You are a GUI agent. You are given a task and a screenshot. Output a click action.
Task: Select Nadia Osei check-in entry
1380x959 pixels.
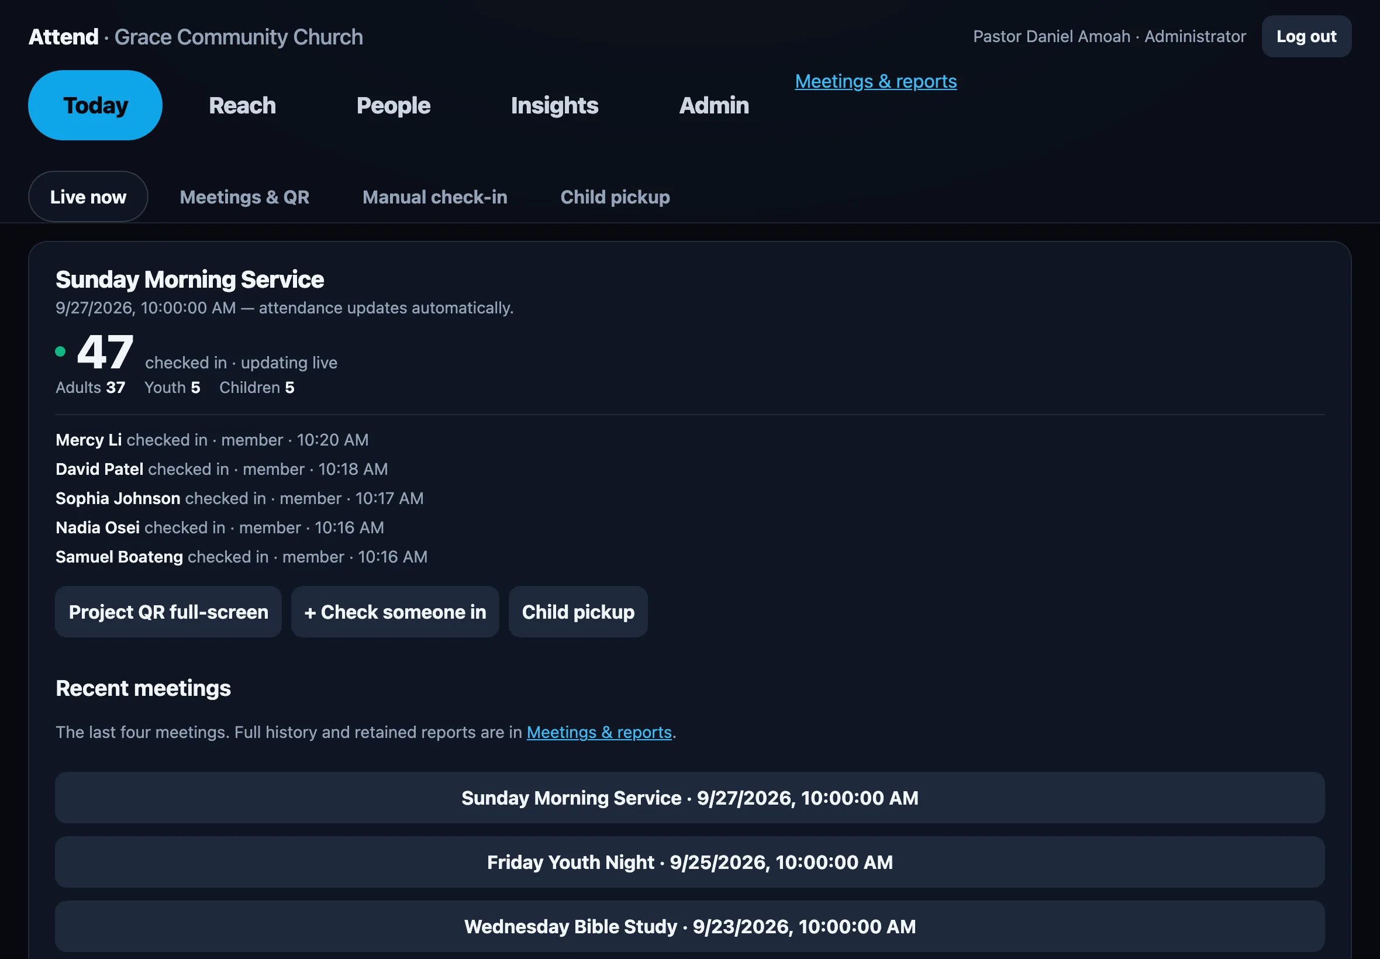[x=220, y=527]
